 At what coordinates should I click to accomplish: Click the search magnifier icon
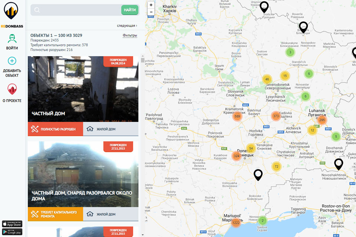coord(37,10)
